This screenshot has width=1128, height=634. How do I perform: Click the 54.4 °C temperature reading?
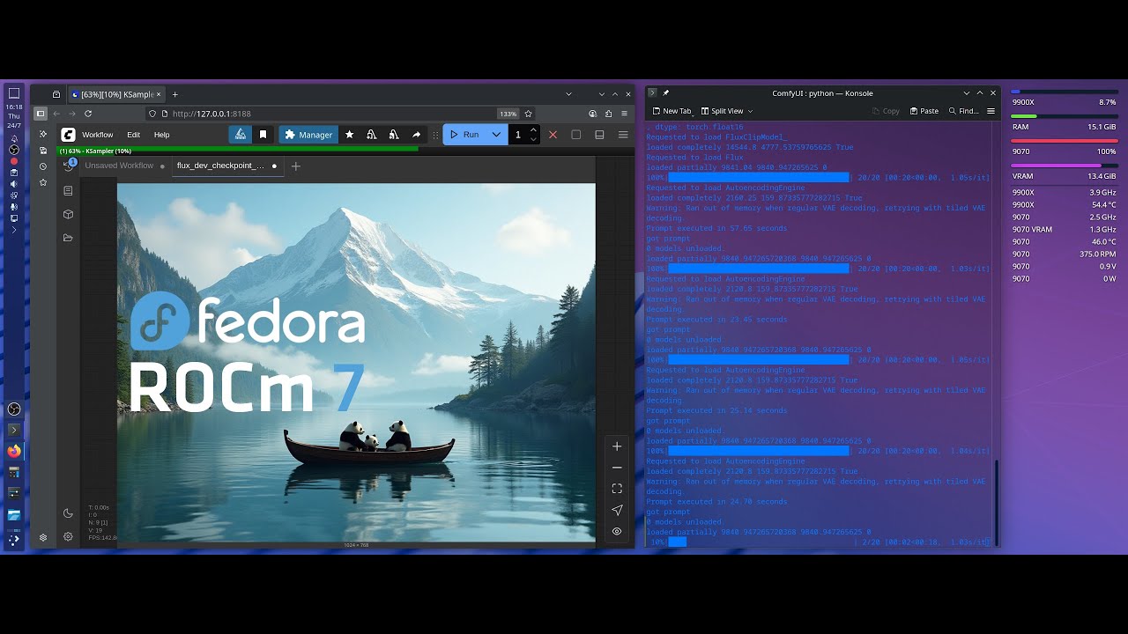(1103, 204)
